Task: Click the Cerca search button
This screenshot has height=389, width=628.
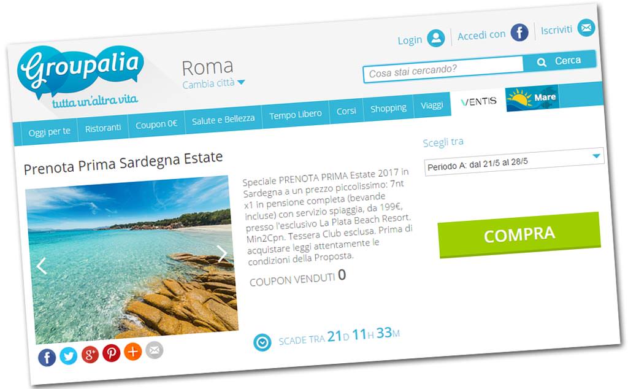Action: pyautogui.click(x=559, y=61)
